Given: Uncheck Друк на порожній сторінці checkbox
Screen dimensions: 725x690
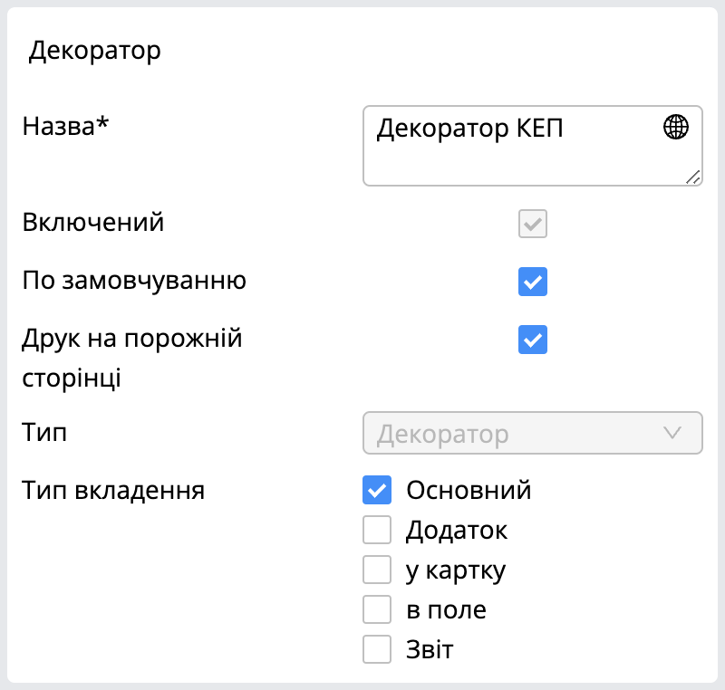Looking at the screenshot, I should tap(533, 340).
